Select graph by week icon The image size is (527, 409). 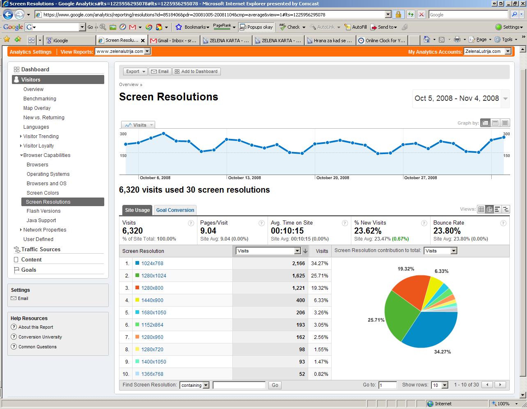pyautogui.click(x=495, y=123)
